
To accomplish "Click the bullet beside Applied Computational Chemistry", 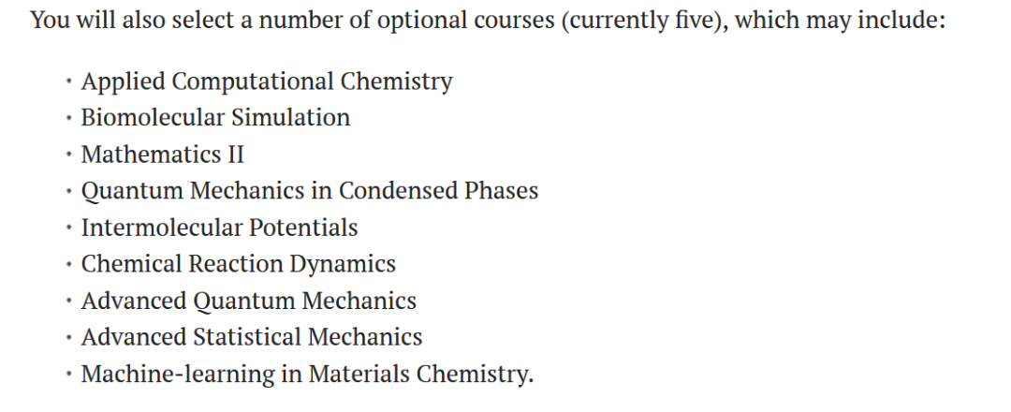I will pos(67,81).
